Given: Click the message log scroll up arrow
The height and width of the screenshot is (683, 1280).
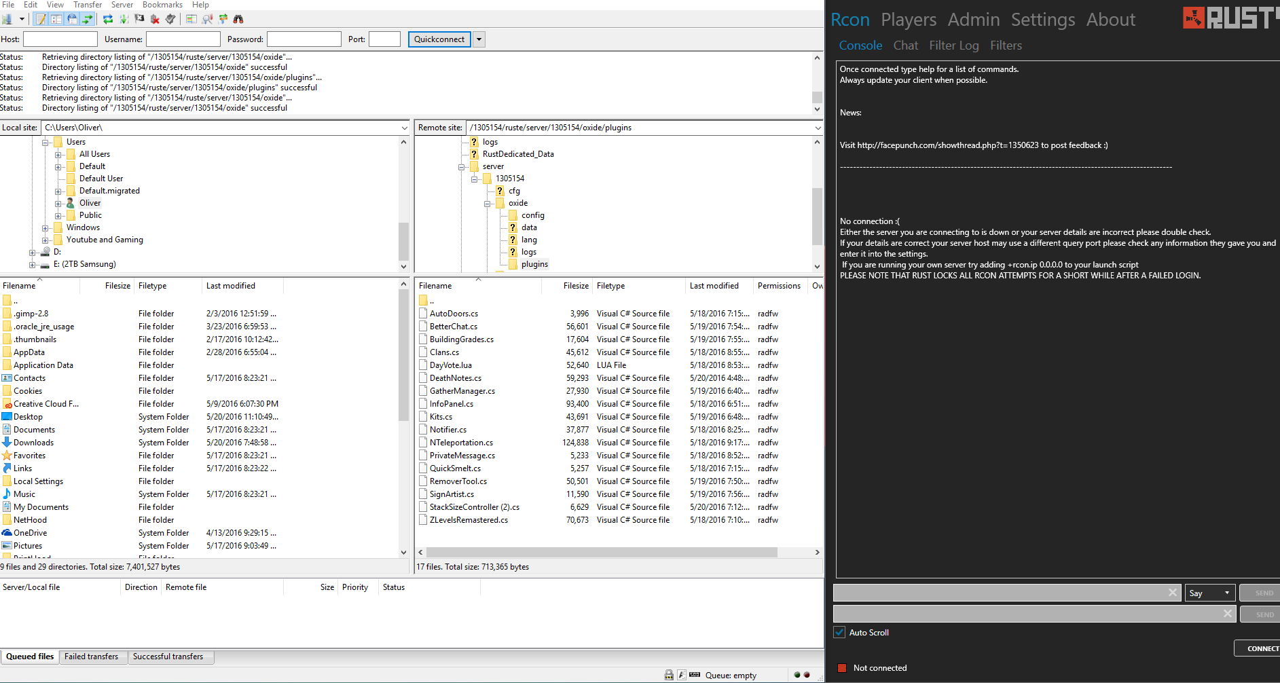Looking at the screenshot, I should (817, 58).
